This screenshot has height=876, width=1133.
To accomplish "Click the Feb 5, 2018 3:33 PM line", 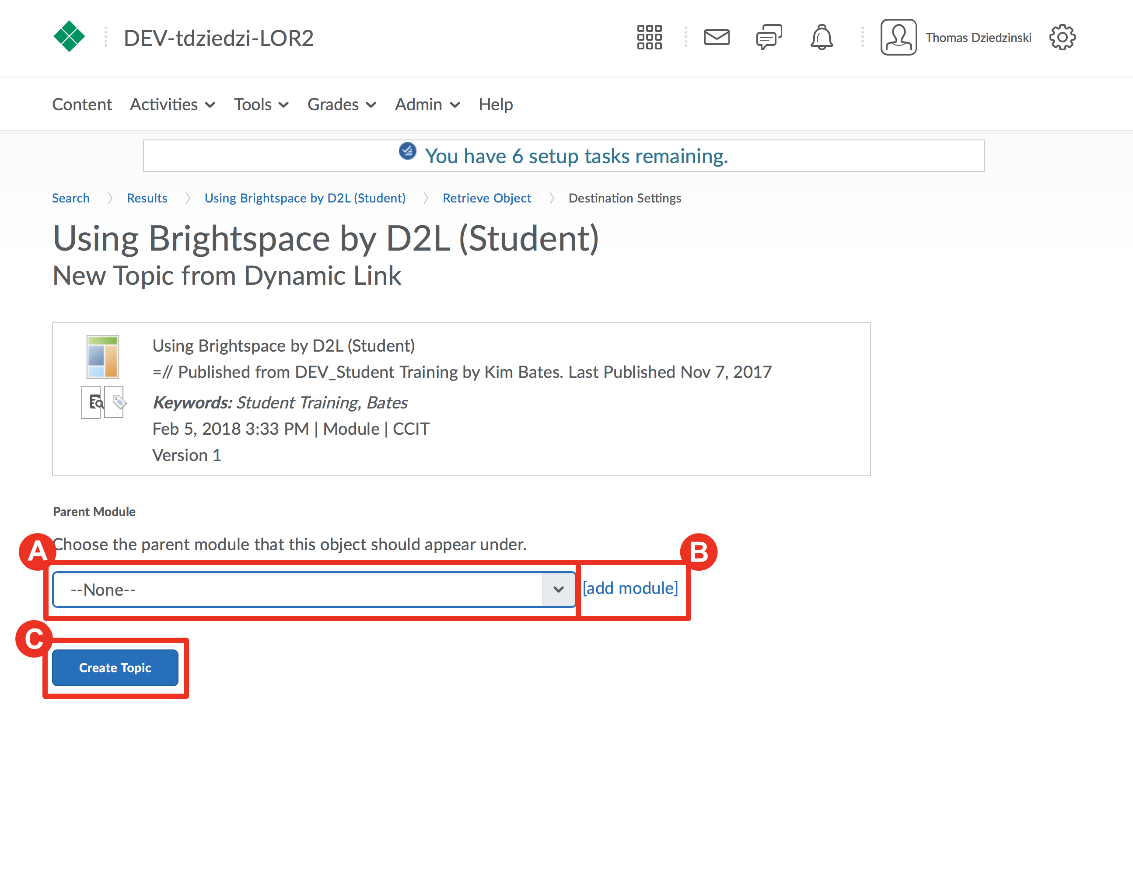I will click(x=291, y=429).
